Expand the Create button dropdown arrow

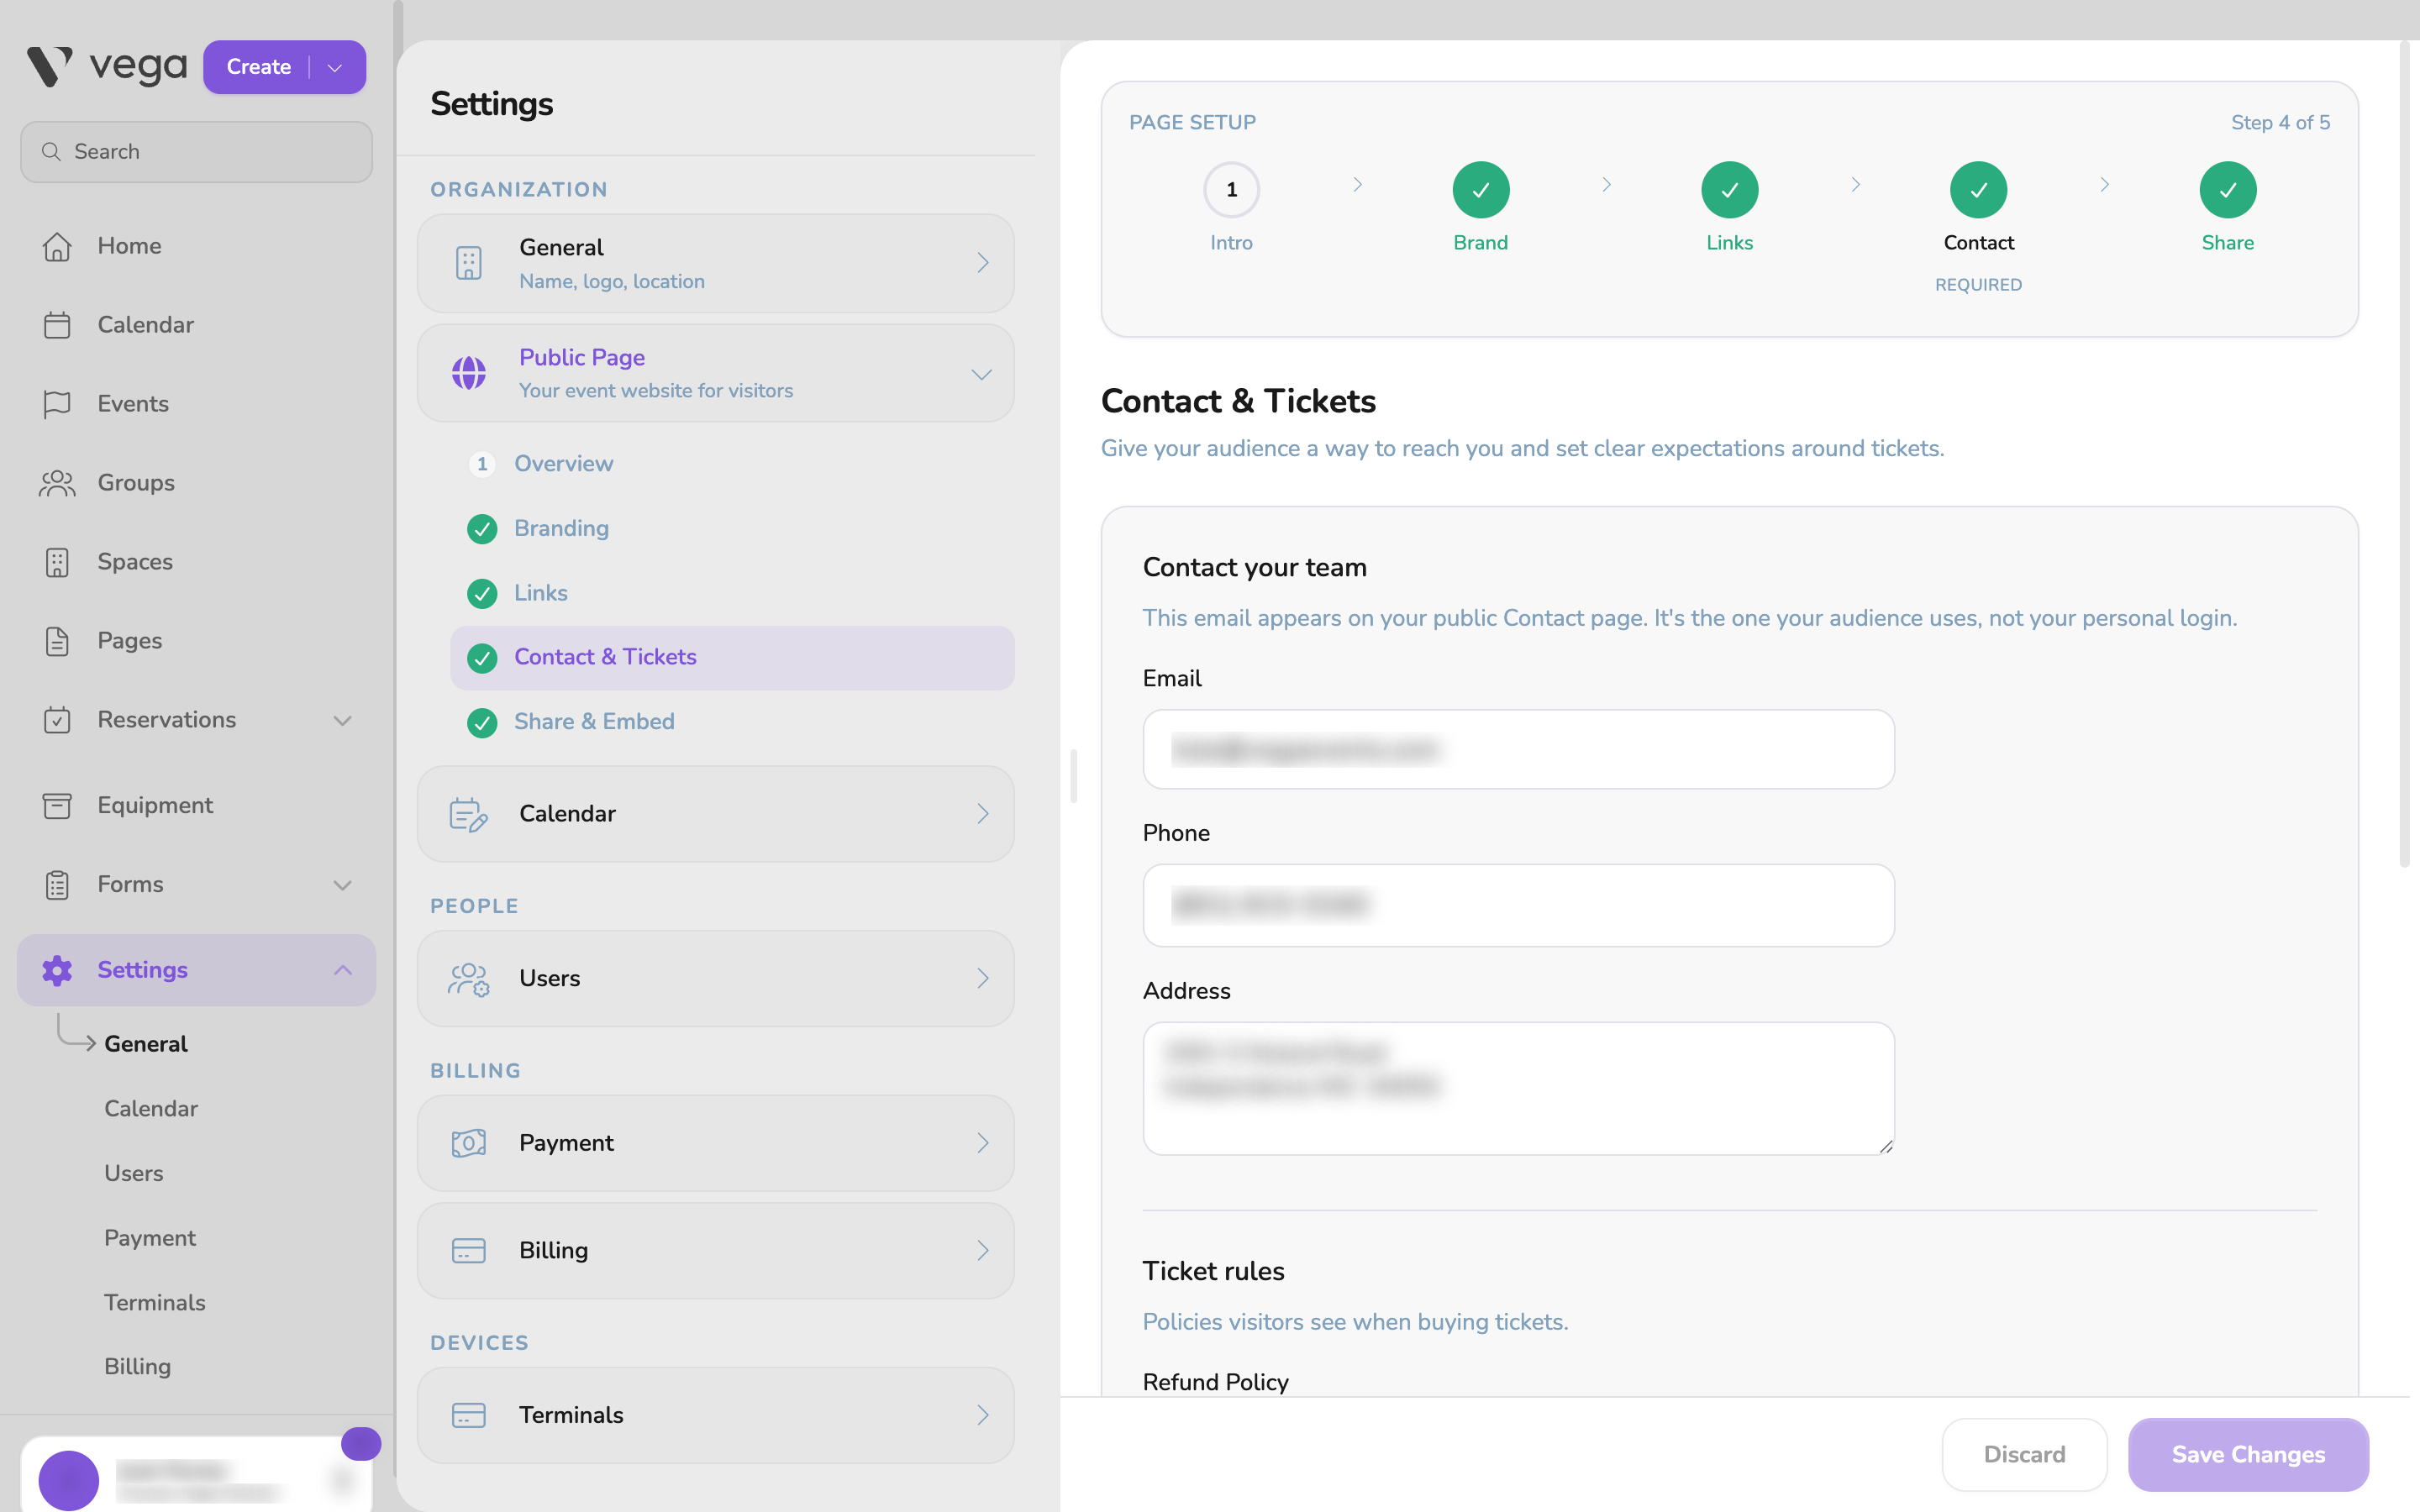[335, 67]
